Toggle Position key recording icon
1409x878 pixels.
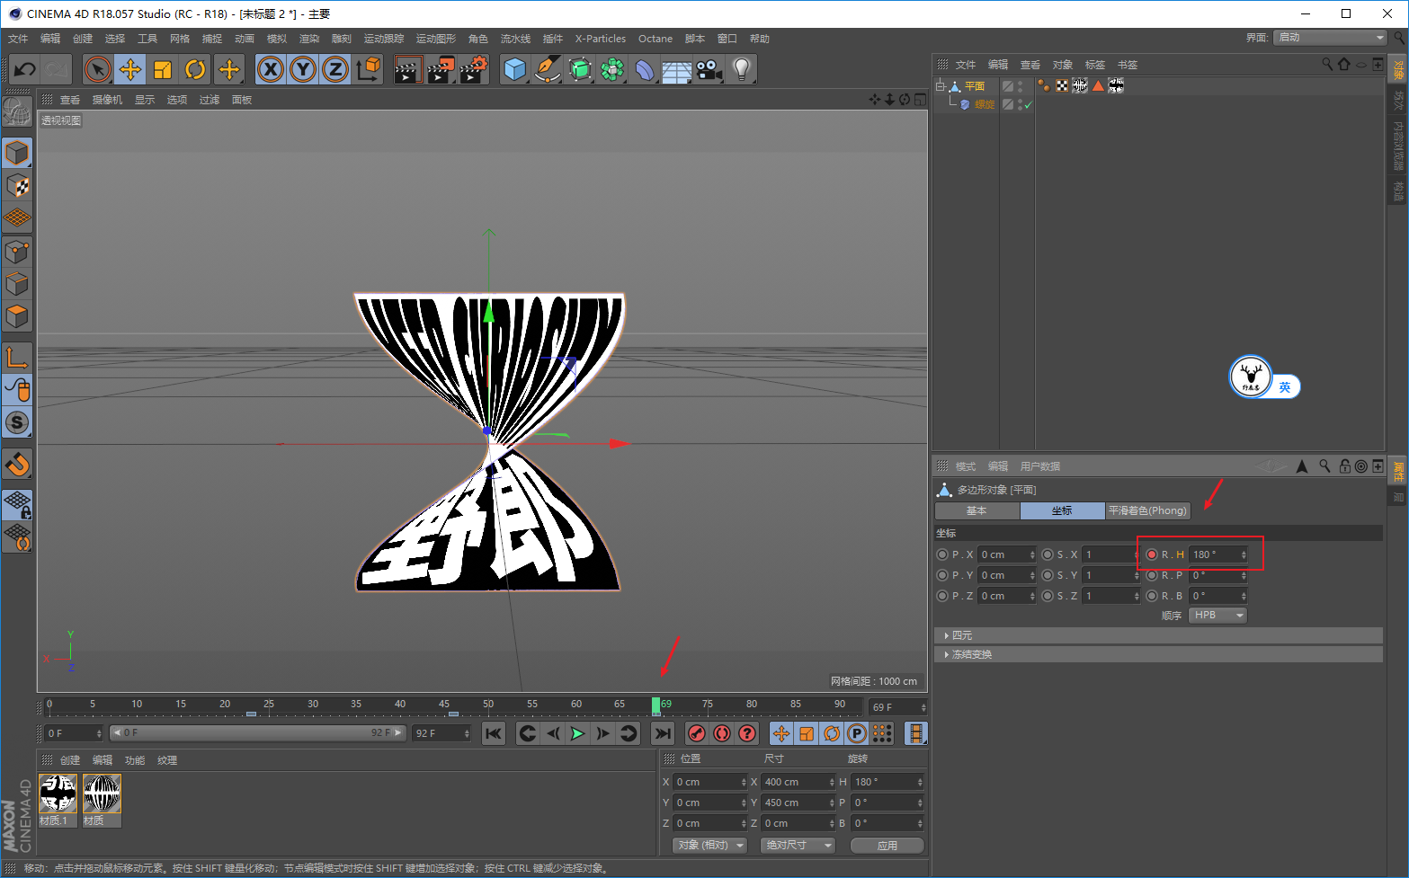pos(781,734)
